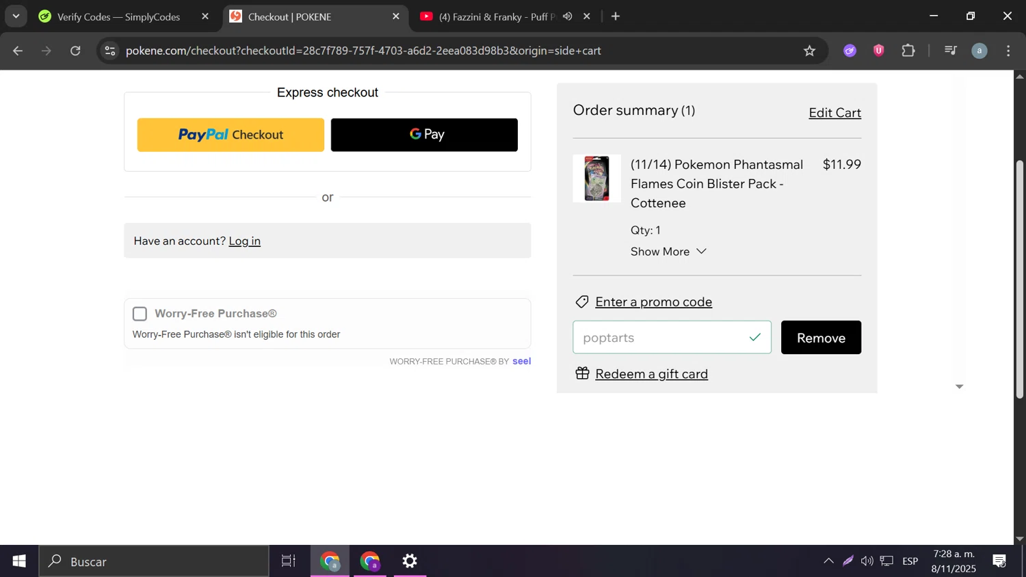Open the Extensions puzzle menu
Image resolution: width=1026 pixels, height=577 pixels.
pyautogui.click(x=908, y=51)
